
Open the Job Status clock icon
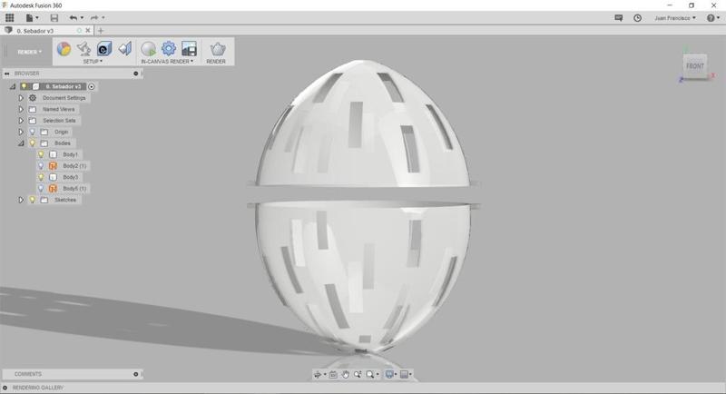[638, 17]
